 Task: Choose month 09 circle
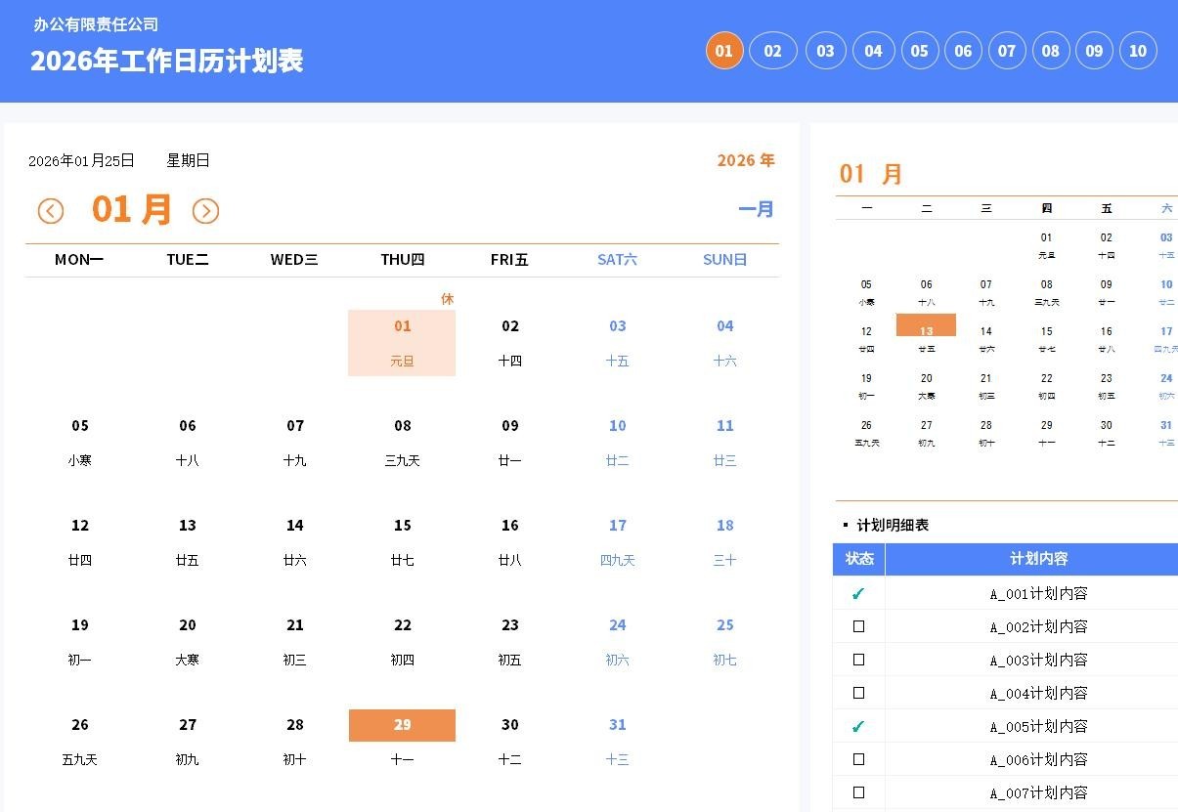1095,51
